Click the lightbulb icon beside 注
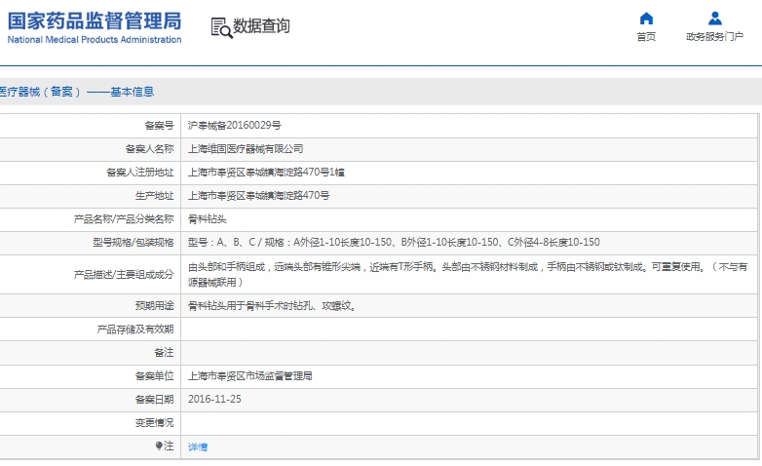 point(159,446)
